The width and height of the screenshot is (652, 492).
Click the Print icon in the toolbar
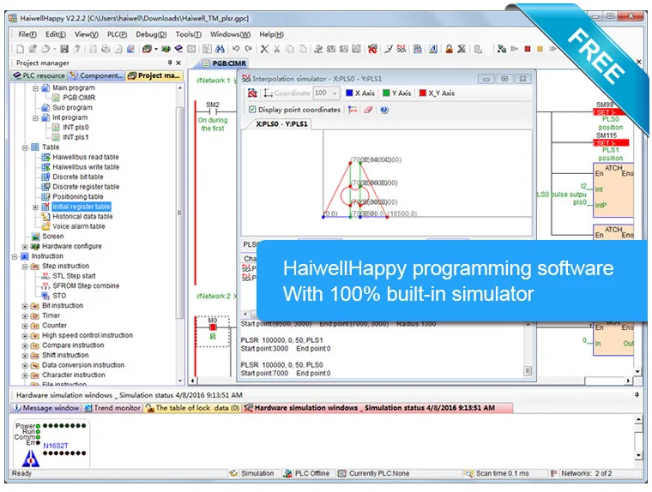pos(106,49)
